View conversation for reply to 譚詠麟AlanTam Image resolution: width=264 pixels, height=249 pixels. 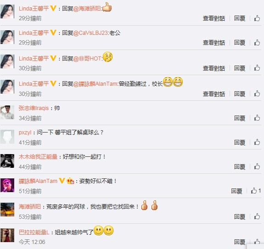tap(214, 94)
